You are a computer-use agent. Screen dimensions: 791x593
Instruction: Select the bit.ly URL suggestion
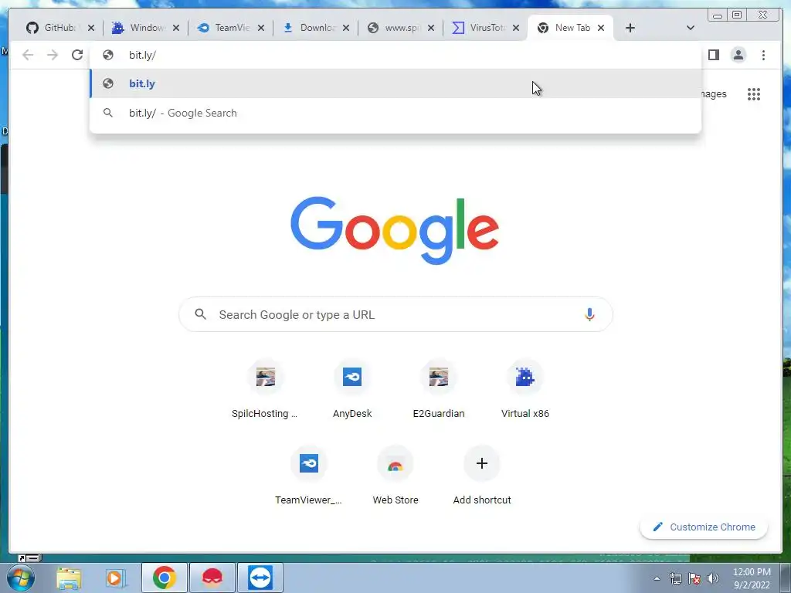(x=395, y=83)
